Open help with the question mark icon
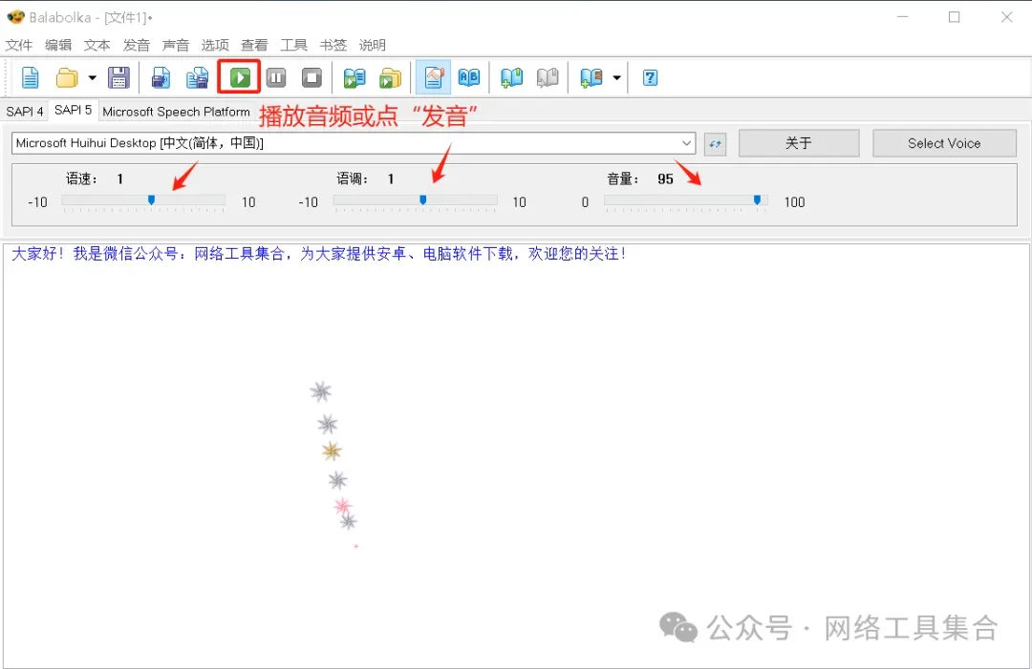The height and width of the screenshot is (669, 1032). (x=650, y=77)
